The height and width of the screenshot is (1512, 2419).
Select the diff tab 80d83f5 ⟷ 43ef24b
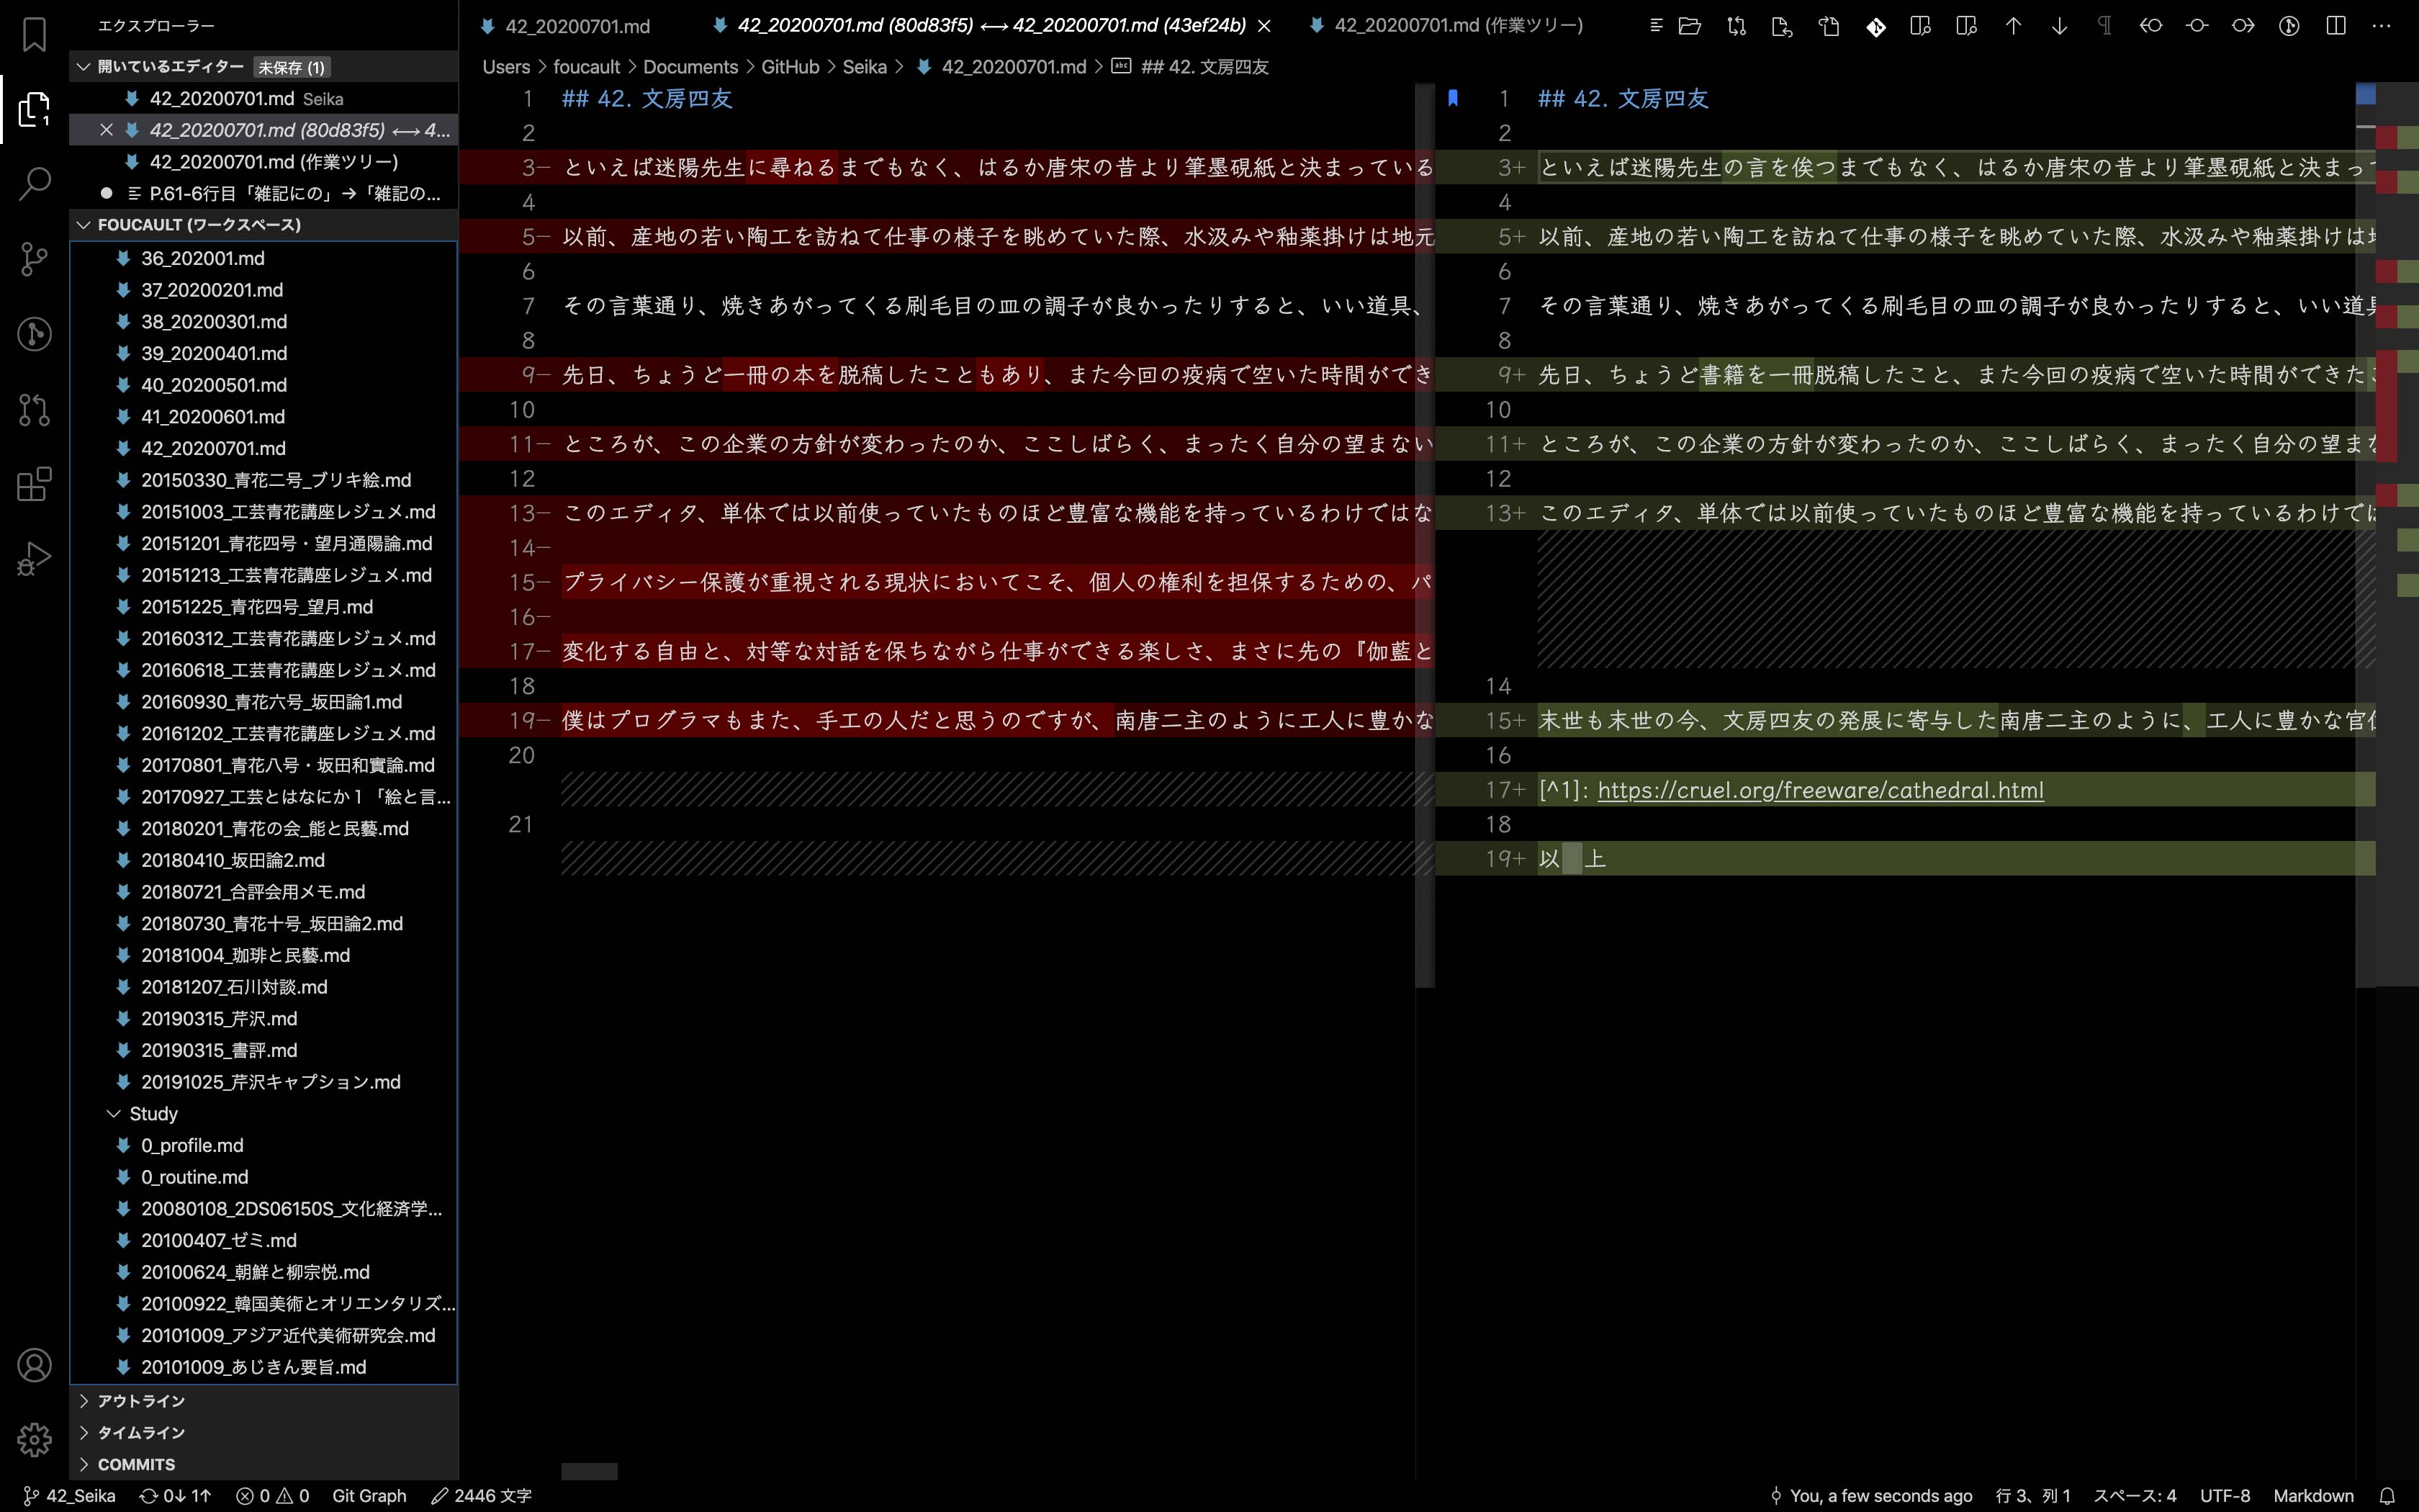click(x=991, y=26)
